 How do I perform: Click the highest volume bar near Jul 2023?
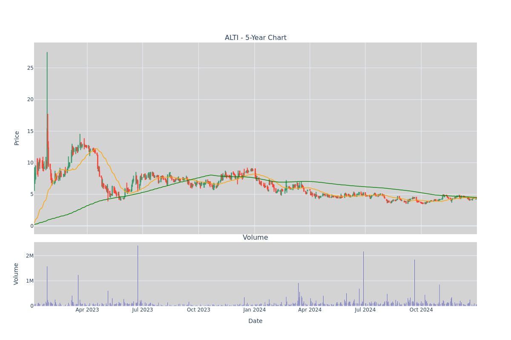coord(138,275)
